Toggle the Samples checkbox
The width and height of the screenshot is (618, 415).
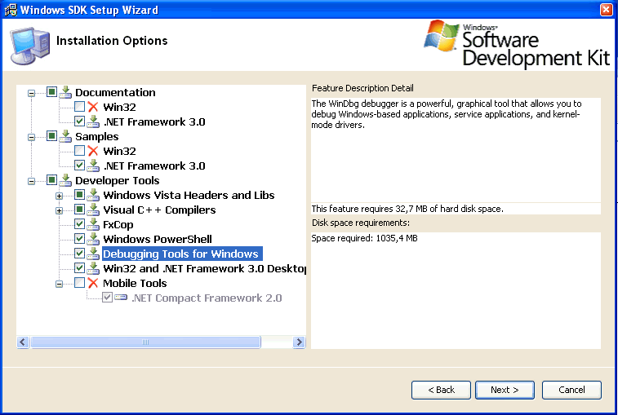point(51,136)
